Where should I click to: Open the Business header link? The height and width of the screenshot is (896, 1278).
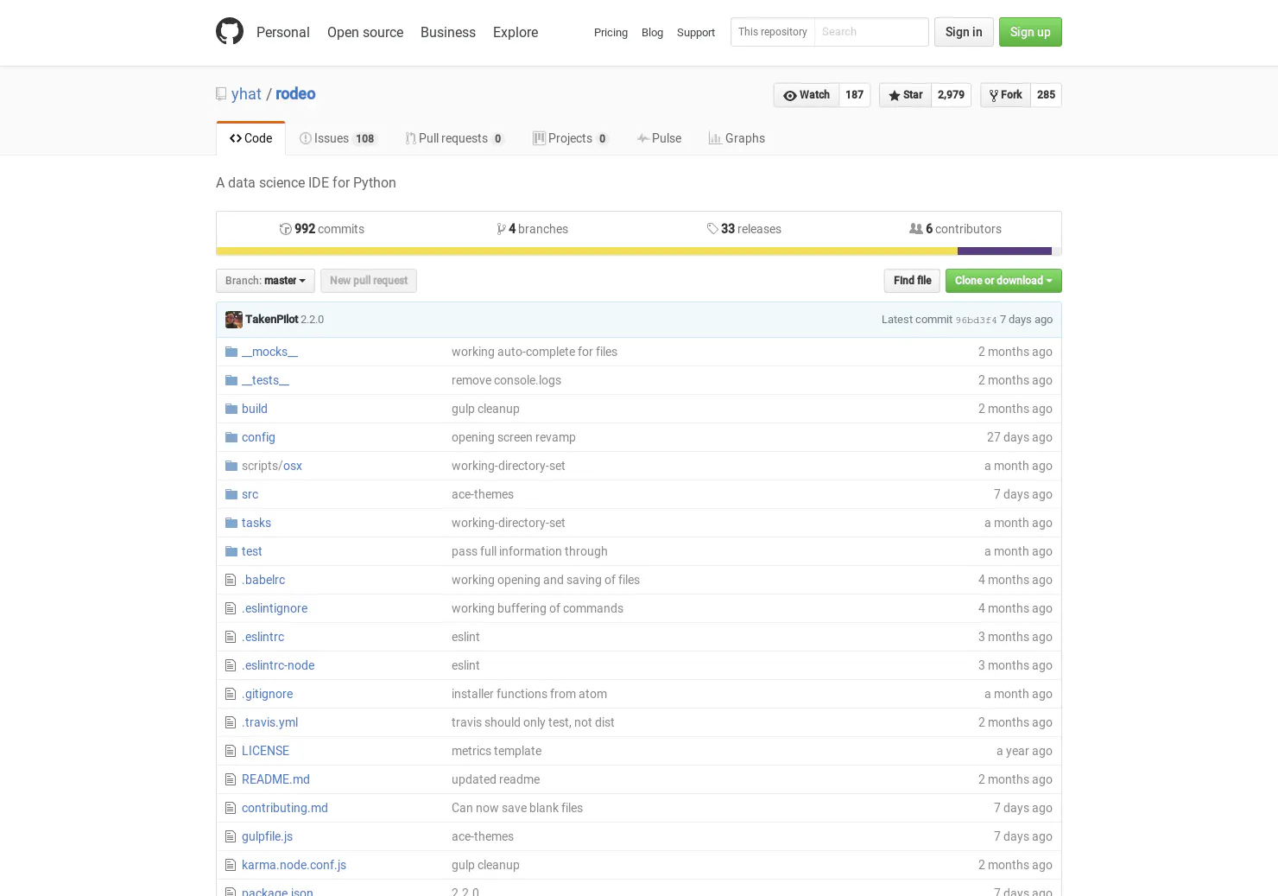448,32
